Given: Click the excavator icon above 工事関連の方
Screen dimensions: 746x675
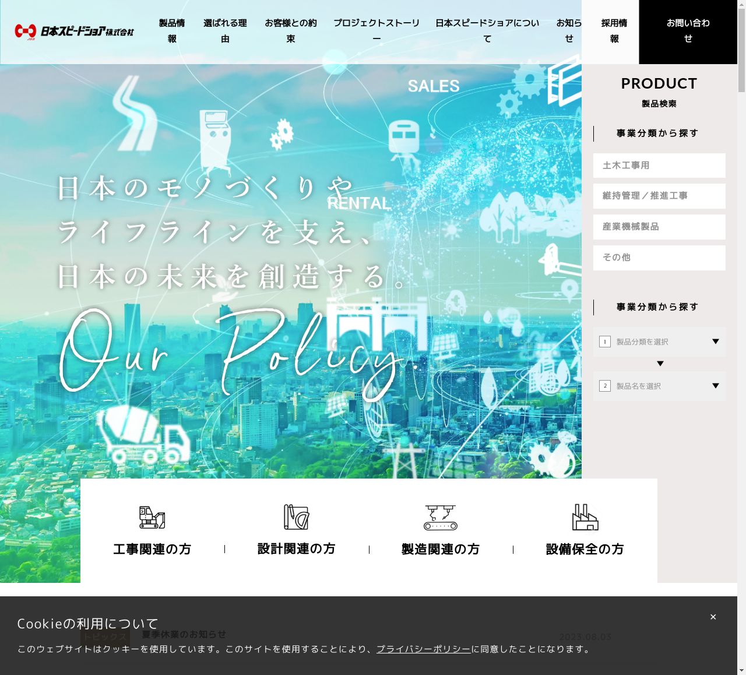Looking at the screenshot, I should 152,517.
